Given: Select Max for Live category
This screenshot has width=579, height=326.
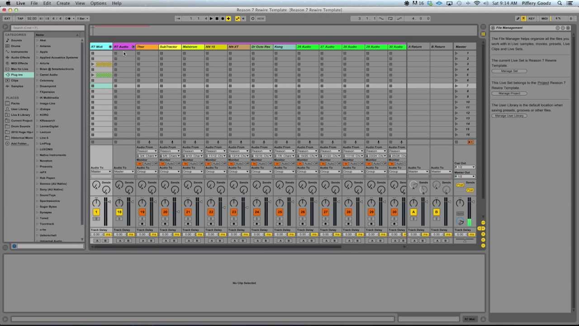Looking at the screenshot, I should pos(19,69).
